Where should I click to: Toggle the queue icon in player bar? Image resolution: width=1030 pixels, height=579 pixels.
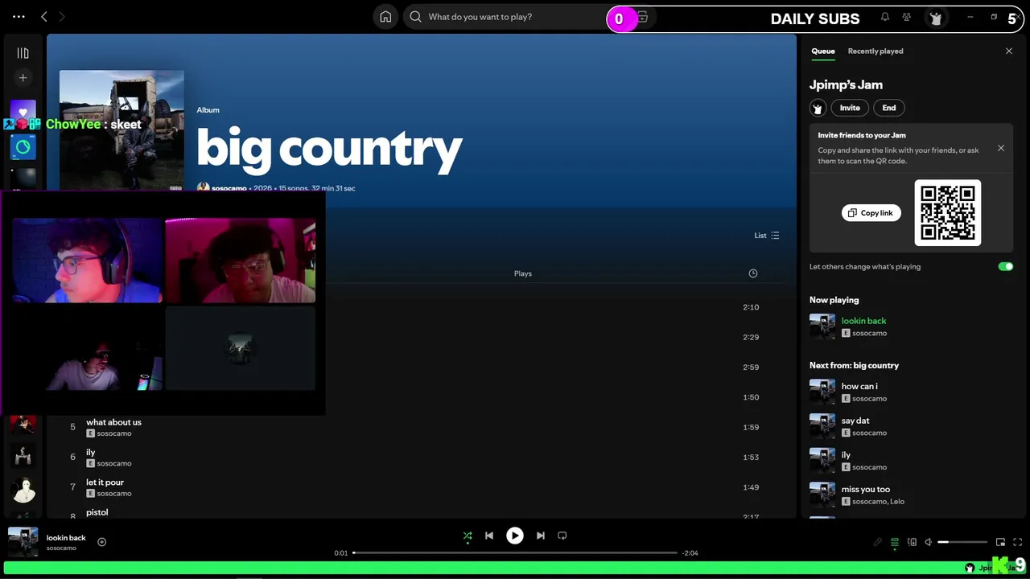point(894,543)
